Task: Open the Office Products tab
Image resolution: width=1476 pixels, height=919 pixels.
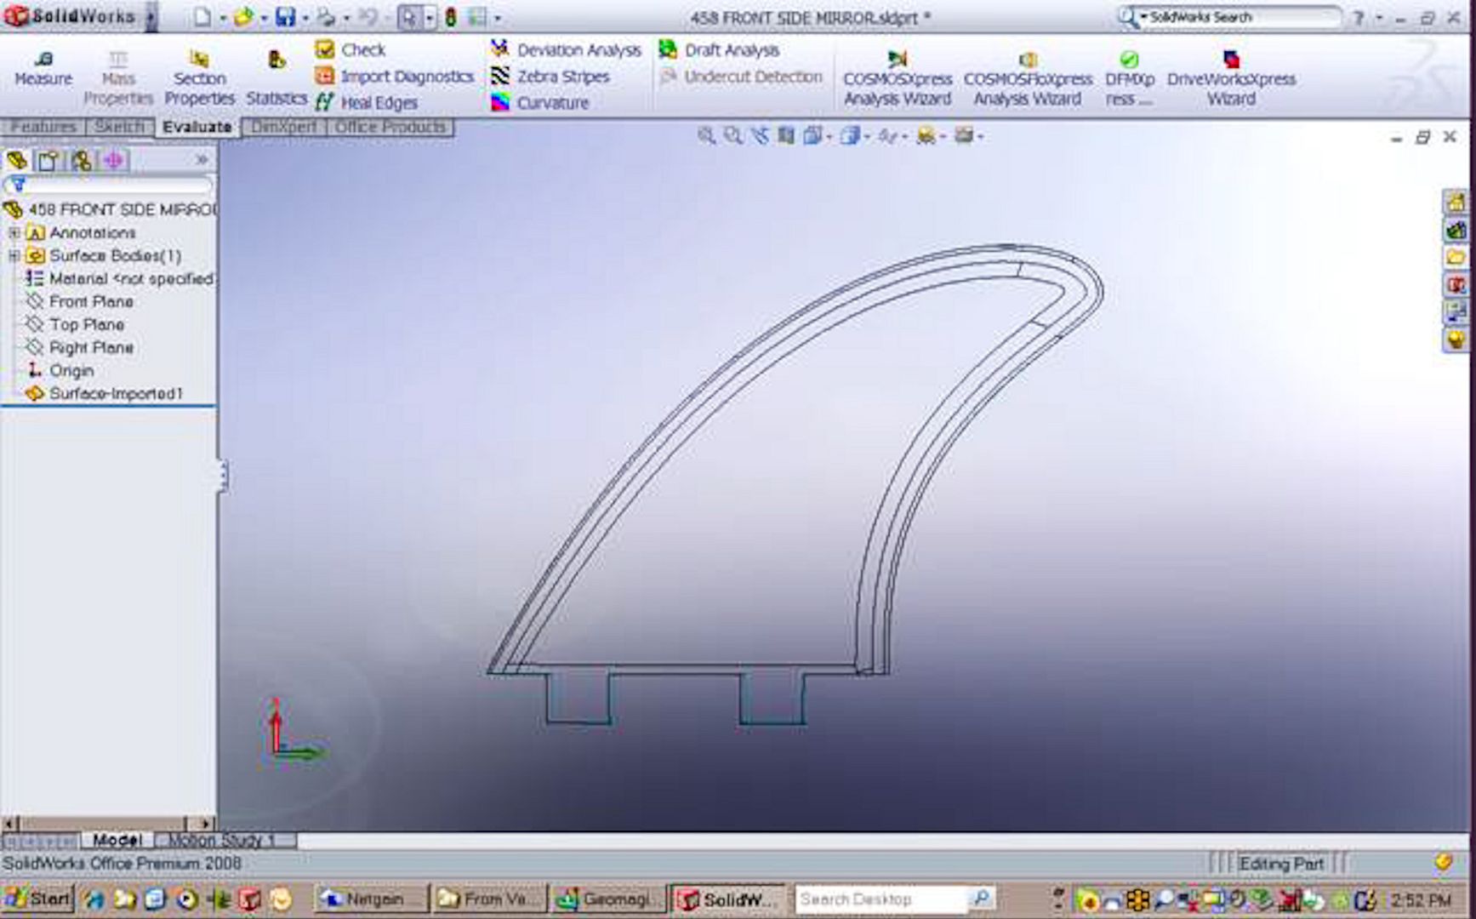Action: pyautogui.click(x=390, y=127)
